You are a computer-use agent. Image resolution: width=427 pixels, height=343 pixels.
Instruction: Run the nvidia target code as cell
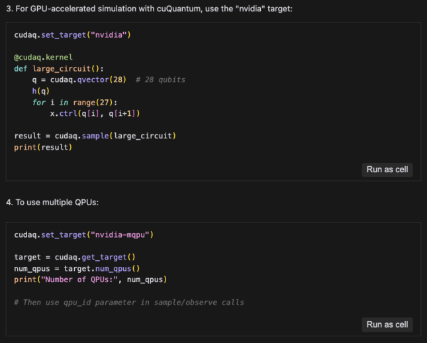[387, 170]
